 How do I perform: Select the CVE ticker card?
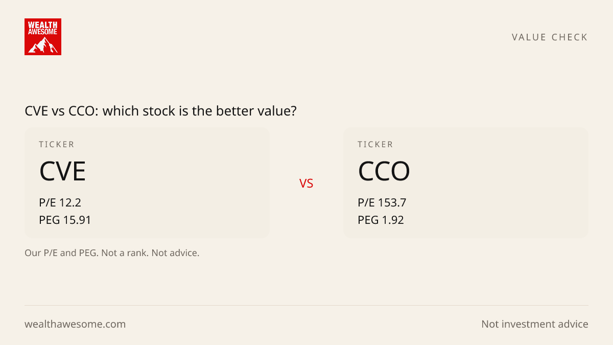(x=147, y=183)
